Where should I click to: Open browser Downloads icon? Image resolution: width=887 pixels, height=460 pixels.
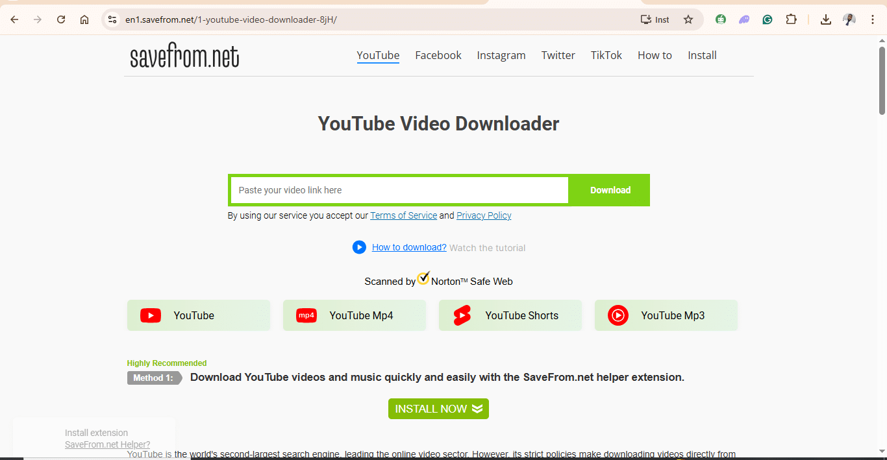tap(825, 19)
